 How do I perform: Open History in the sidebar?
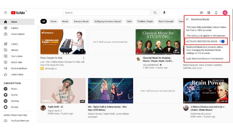point(17,50)
